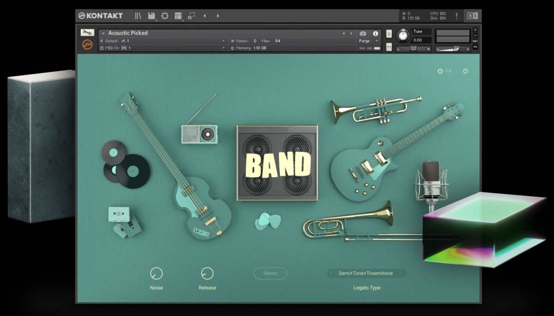
Task: Click the Disk 0% readout
Action: 438,18
